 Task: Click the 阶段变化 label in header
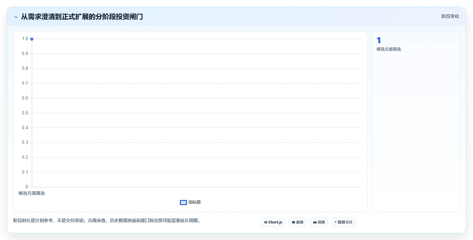(x=450, y=16)
